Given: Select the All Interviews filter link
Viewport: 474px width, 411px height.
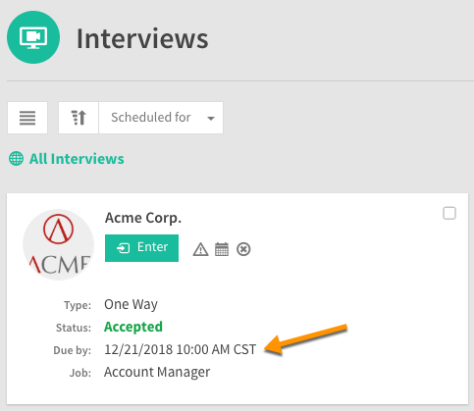Looking at the screenshot, I should point(77,159).
